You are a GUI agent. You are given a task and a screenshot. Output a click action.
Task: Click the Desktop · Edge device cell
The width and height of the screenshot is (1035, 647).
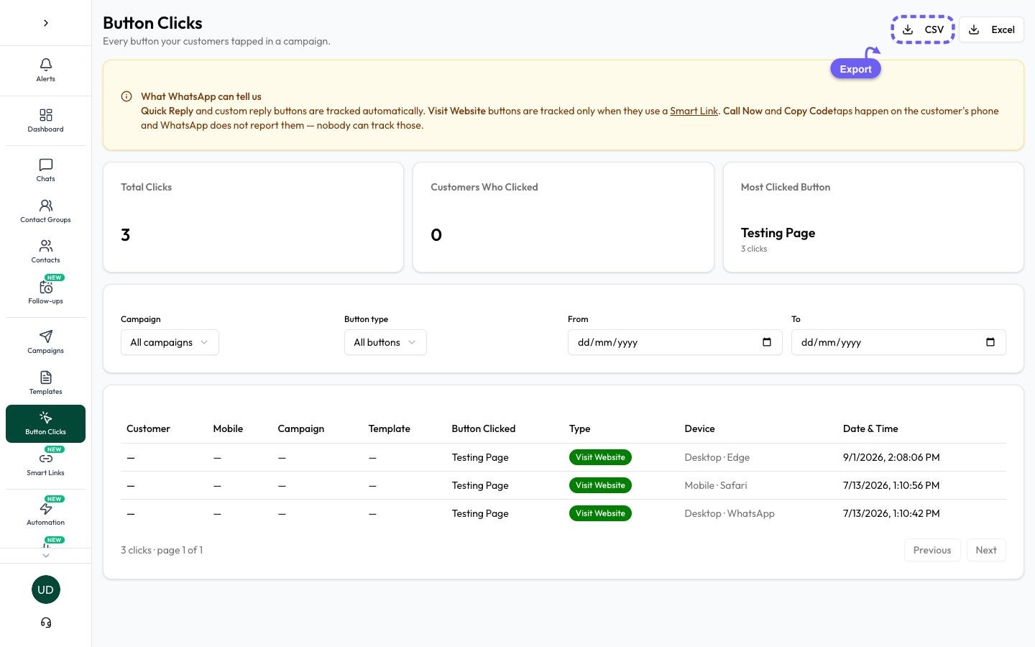(717, 457)
